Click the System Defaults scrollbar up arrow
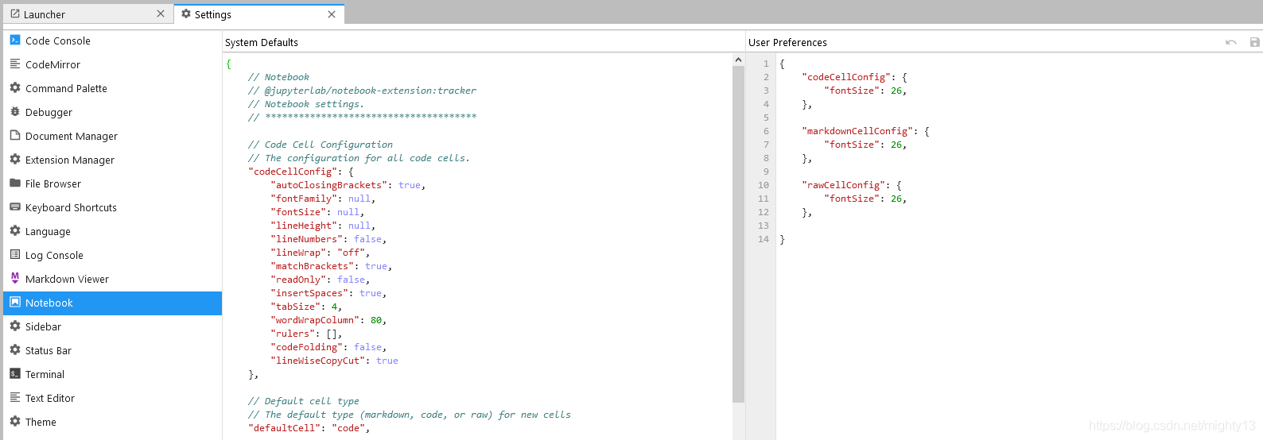 pyautogui.click(x=738, y=60)
